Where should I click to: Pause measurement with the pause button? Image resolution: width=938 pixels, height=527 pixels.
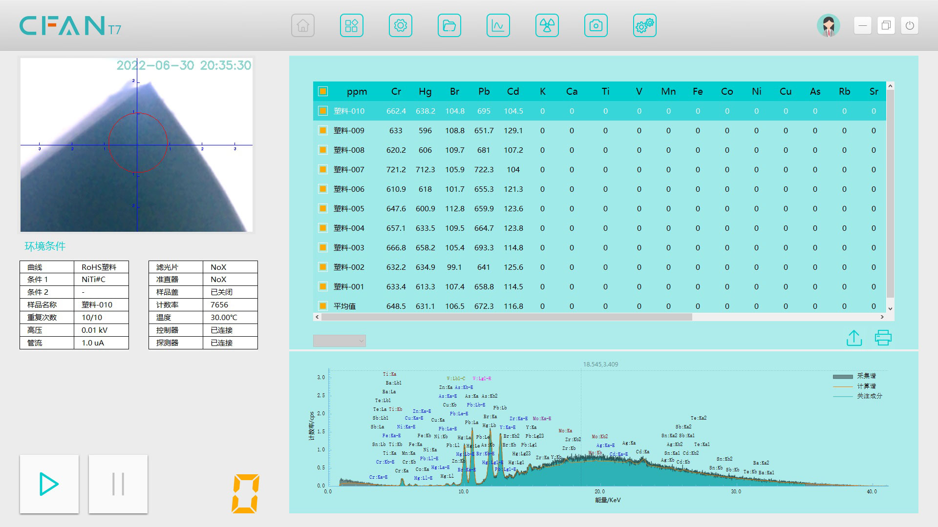[118, 484]
